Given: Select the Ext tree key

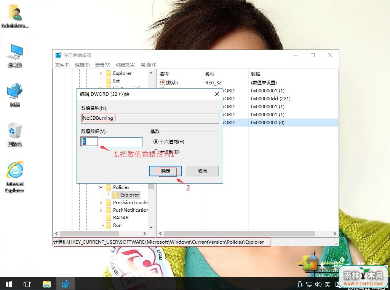Looking at the screenshot, I should pyautogui.click(x=116, y=81).
